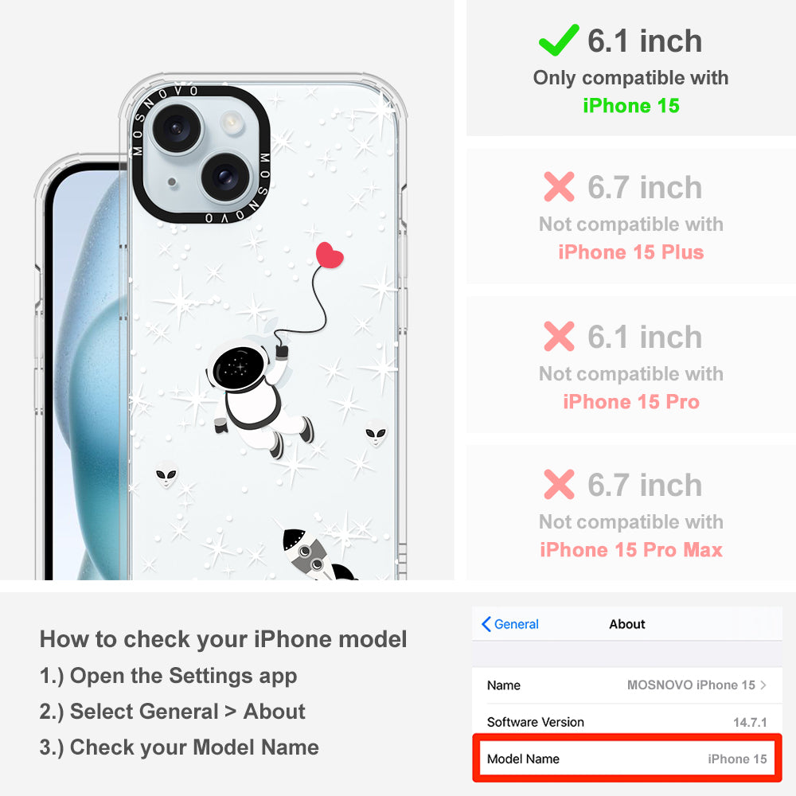Click the green checkmark icon
Screen dimensions: 796x796
pos(559,40)
